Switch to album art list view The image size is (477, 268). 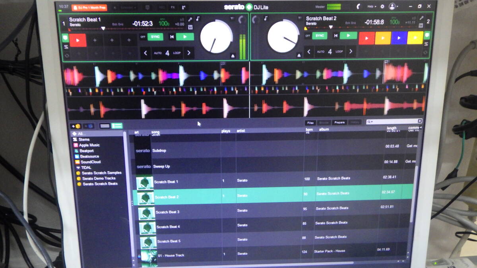pyautogui.click(x=117, y=126)
